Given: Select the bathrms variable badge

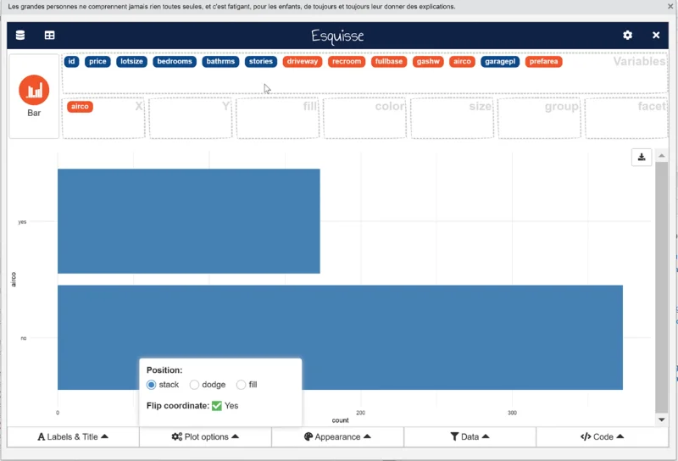Looking at the screenshot, I should click(x=220, y=61).
